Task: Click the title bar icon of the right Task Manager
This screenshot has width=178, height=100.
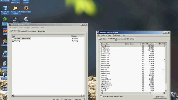Action: coord(98,32)
